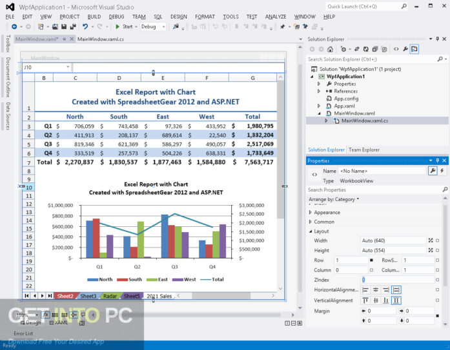Click the green Start debugging arrow
Screen dimensions: 450x350
point(118,26)
